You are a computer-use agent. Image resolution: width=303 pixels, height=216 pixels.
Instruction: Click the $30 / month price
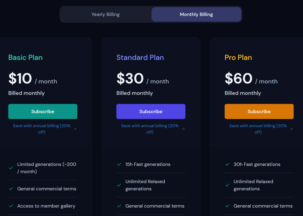pyautogui.click(x=143, y=79)
